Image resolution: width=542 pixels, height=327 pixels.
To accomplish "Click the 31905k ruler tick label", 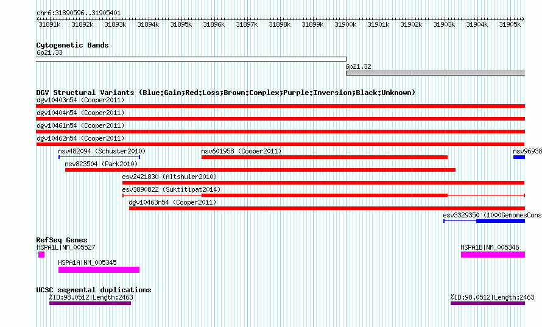I will click(x=510, y=24).
